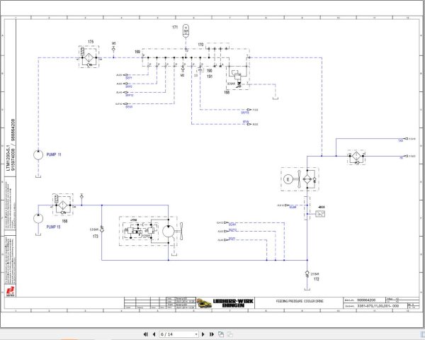425x340 pixels.
Task: Click the check valve label 172
Action: pyautogui.click(x=316, y=279)
